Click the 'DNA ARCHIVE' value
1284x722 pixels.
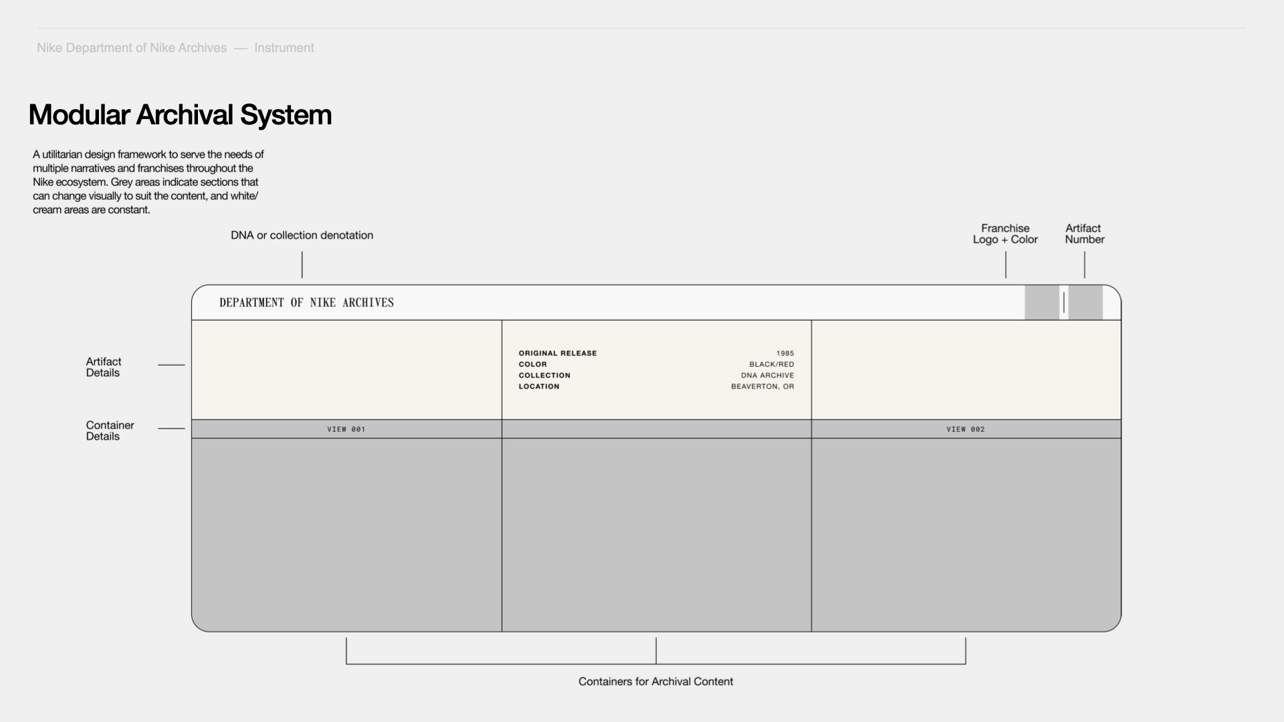click(768, 376)
